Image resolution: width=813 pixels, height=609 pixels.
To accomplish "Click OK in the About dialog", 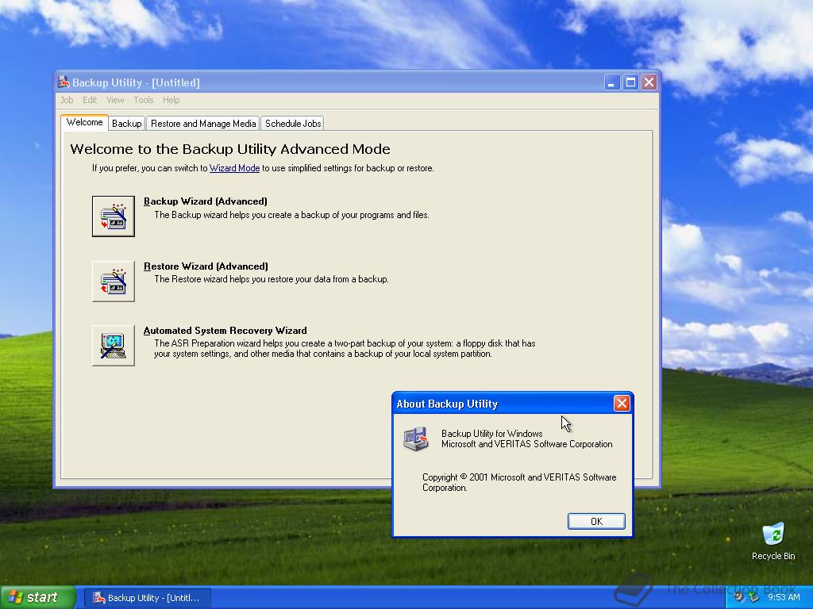I will point(596,521).
